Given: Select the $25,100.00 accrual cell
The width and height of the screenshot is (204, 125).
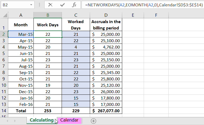Looking at the screenshot, I should click(x=106, y=41).
